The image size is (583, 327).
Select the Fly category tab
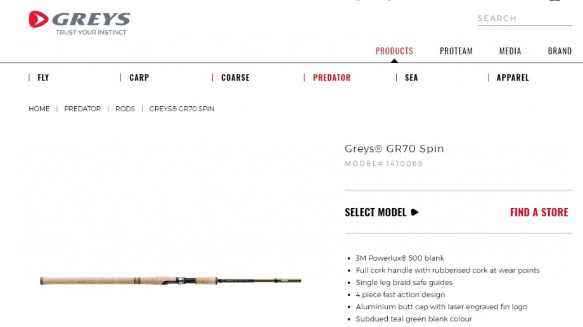[x=43, y=78]
